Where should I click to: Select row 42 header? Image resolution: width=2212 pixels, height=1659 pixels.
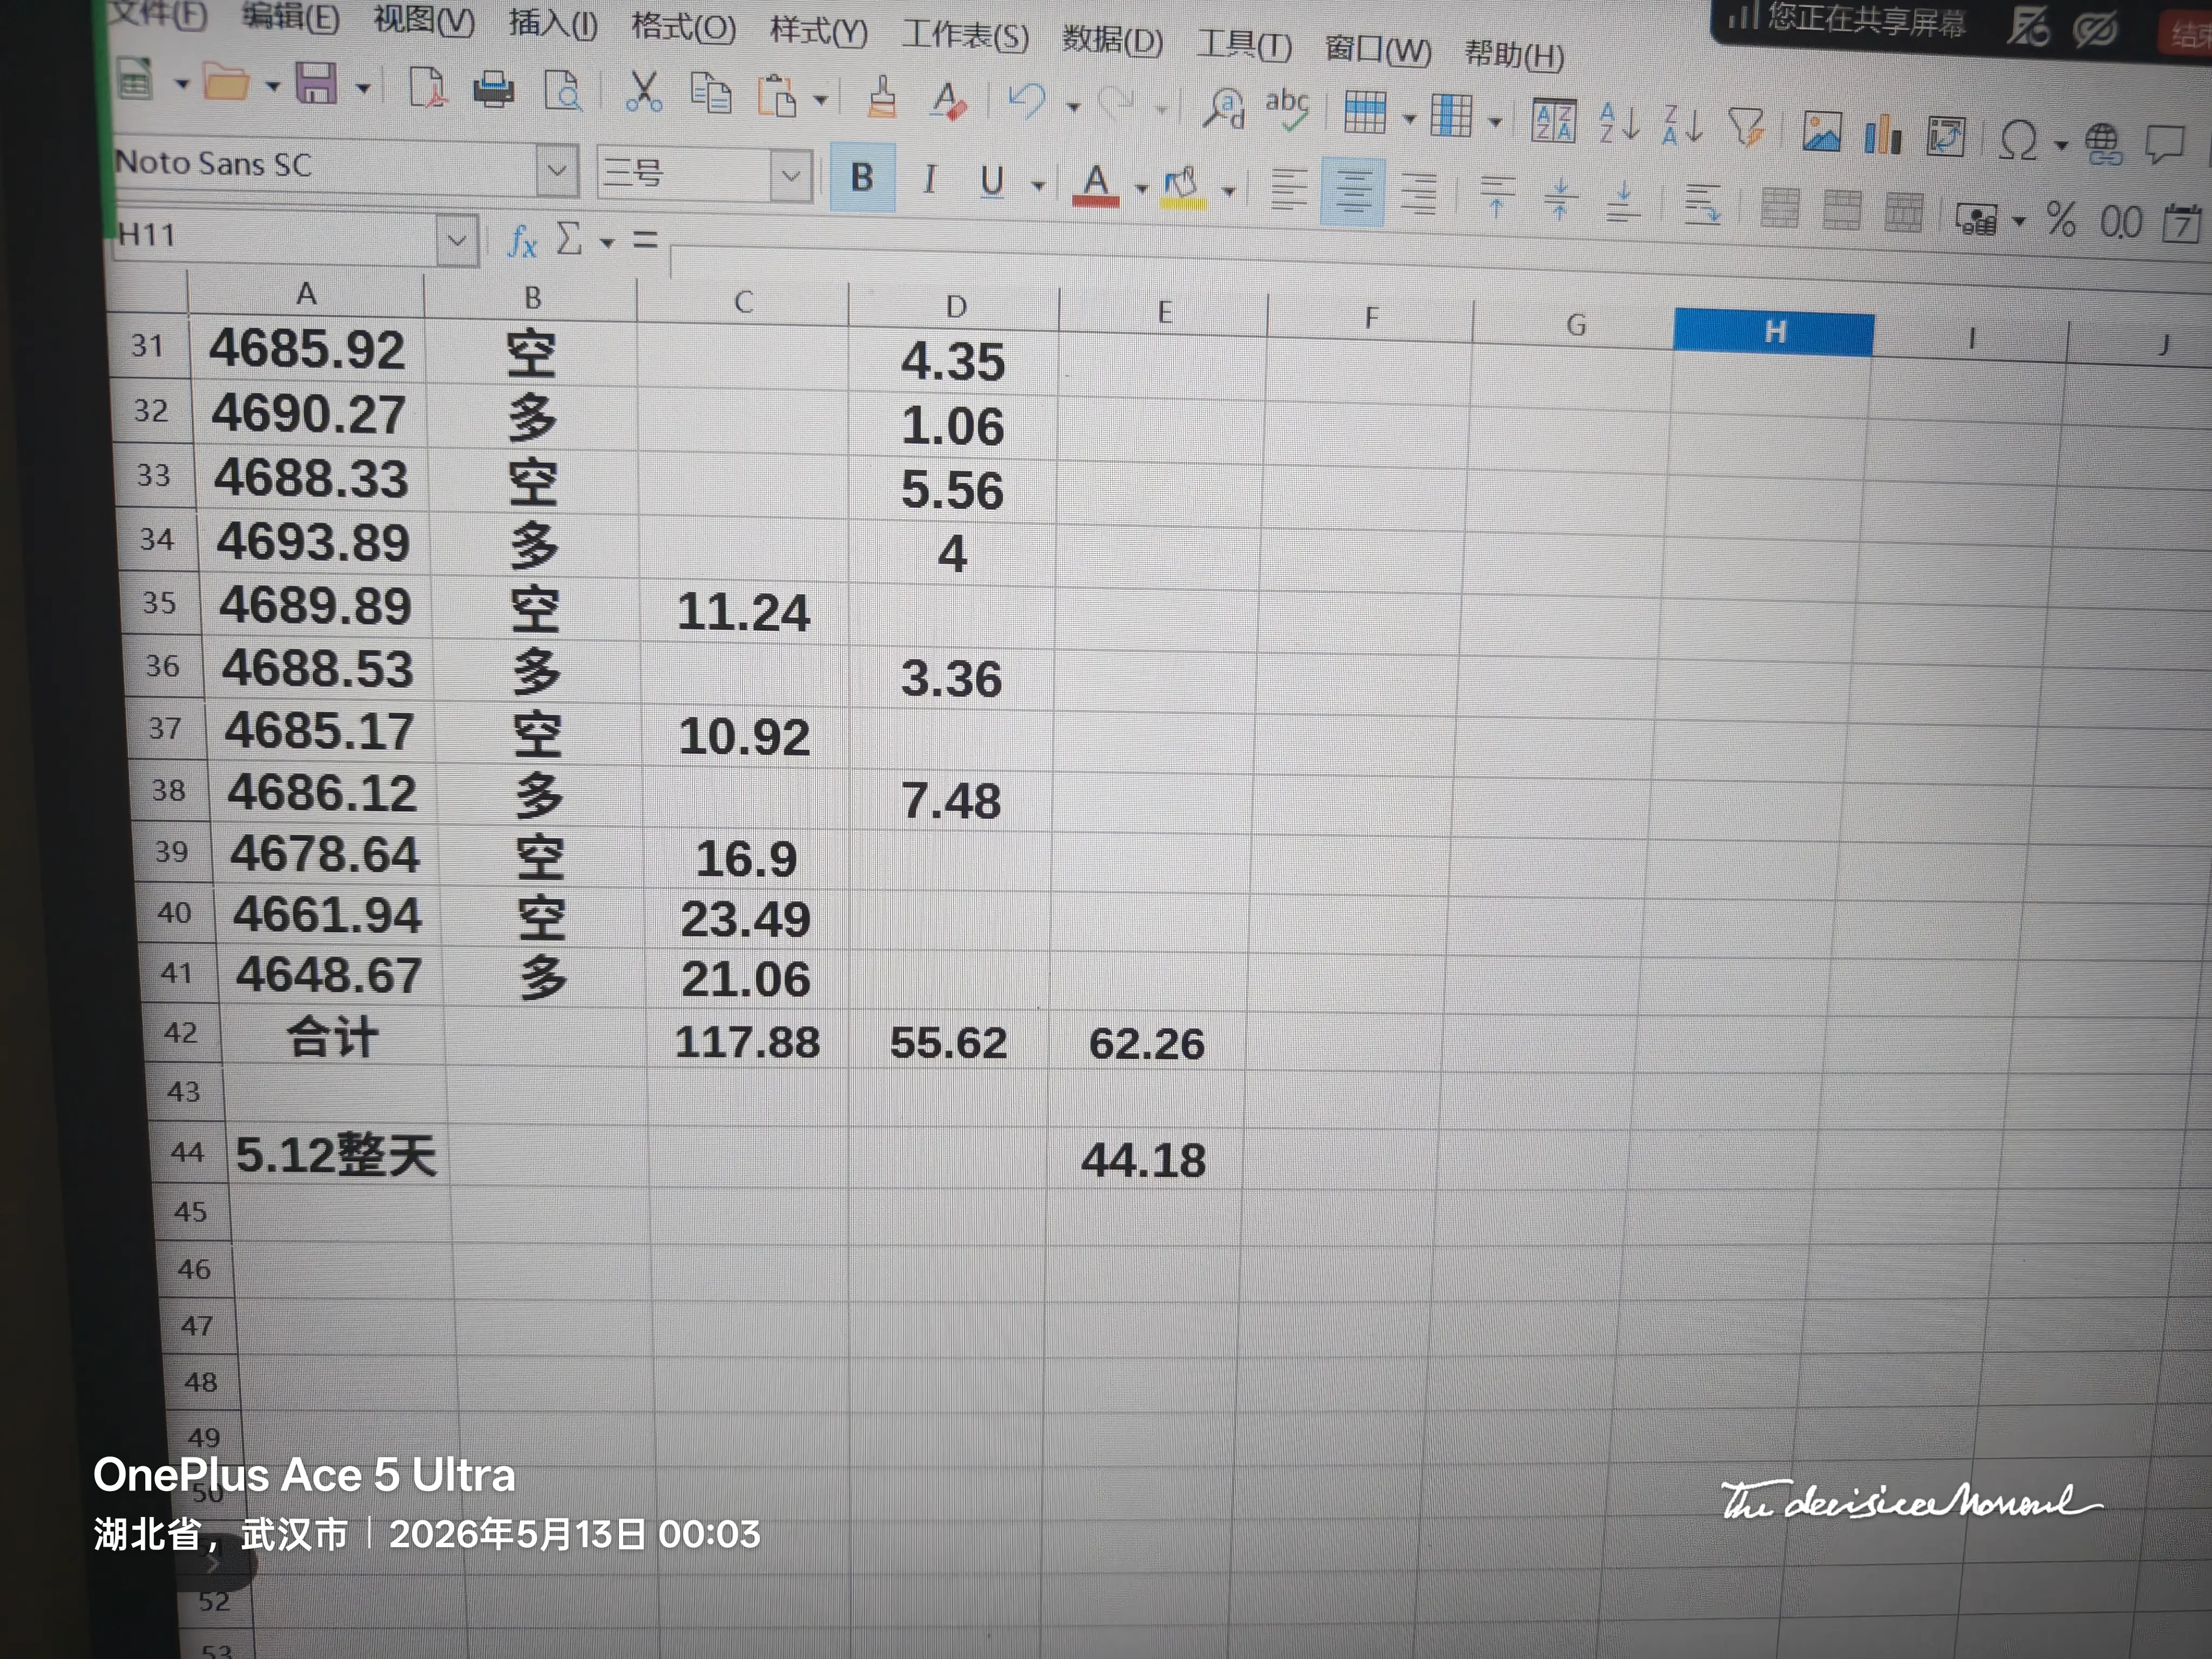coord(181,1033)
